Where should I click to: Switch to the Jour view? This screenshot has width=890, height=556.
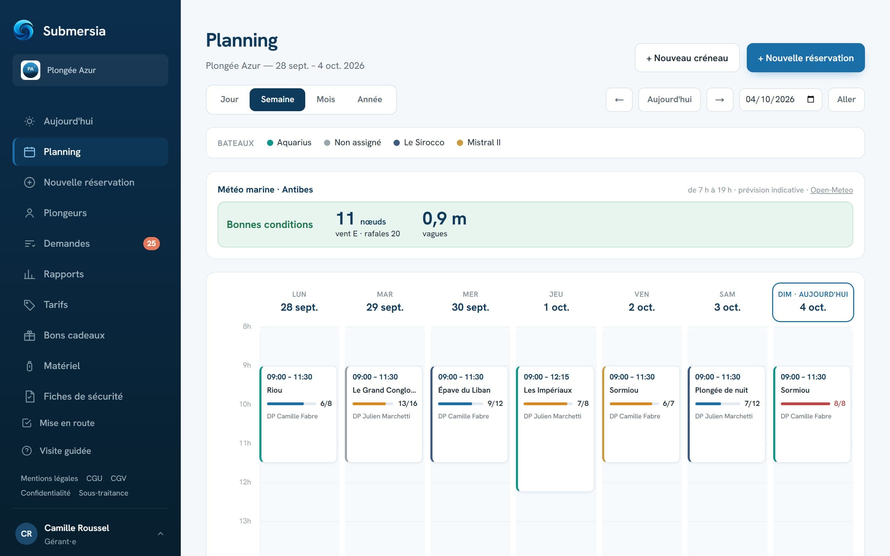[x=229, y=100]
